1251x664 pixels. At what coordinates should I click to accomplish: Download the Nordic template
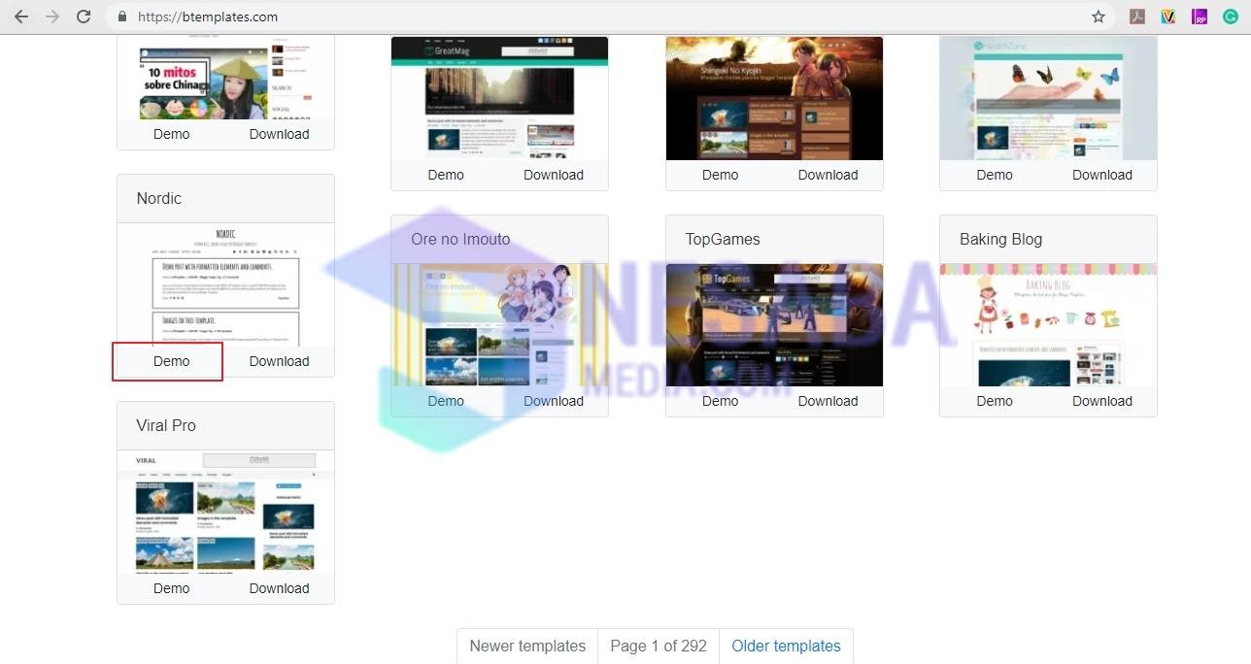(x=279, y=361)
